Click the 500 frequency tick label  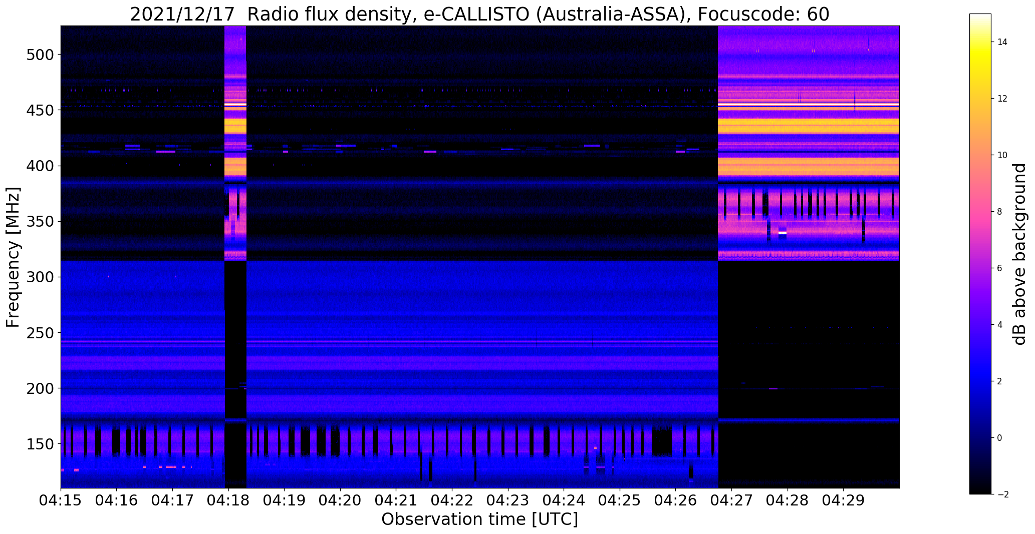tap(40, 54)
